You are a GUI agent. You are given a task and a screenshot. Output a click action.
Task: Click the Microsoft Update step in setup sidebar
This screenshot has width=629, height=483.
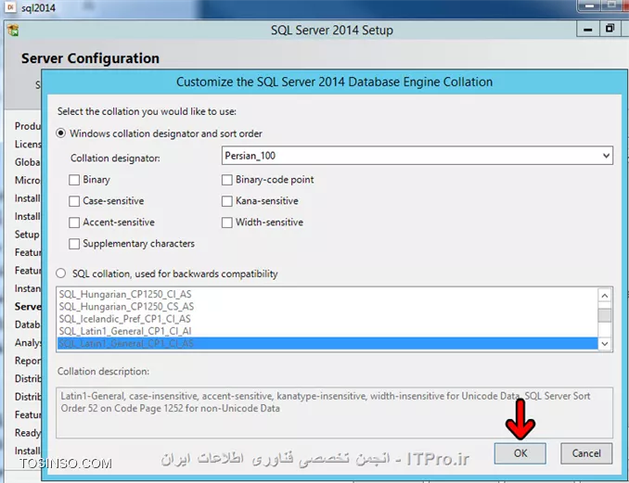coord(27,181)
